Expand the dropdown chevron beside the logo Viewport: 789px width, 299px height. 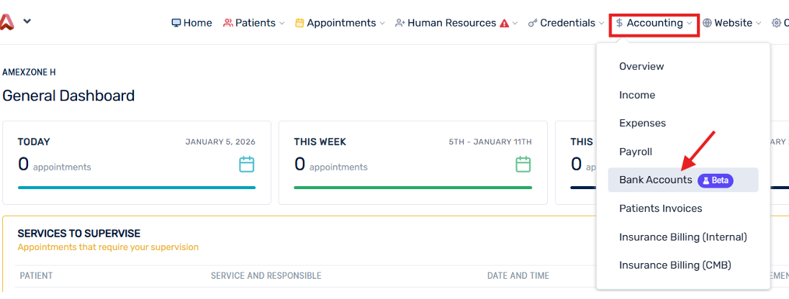click(x=27, y=21)
